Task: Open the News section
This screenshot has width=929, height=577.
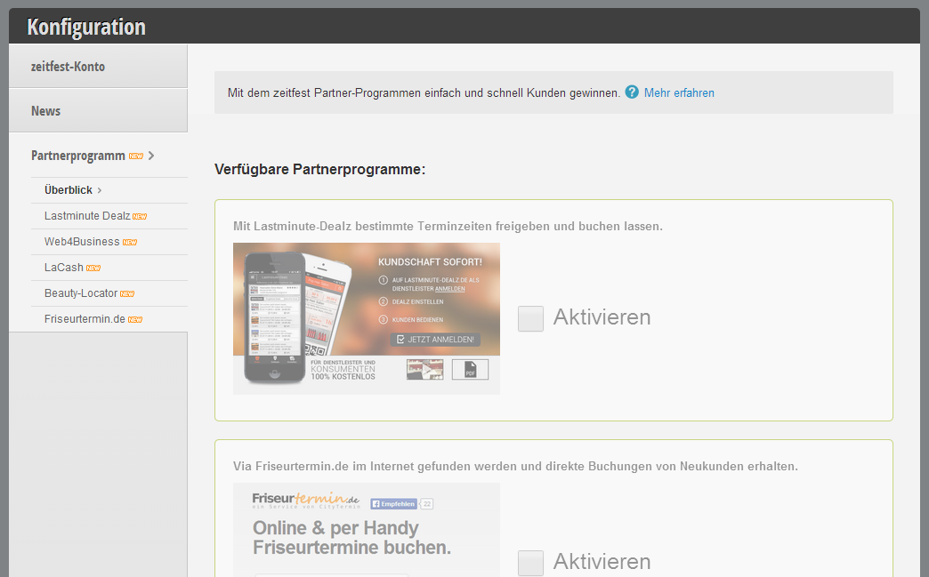Action: pyautogui.click(x=99, y=110)
